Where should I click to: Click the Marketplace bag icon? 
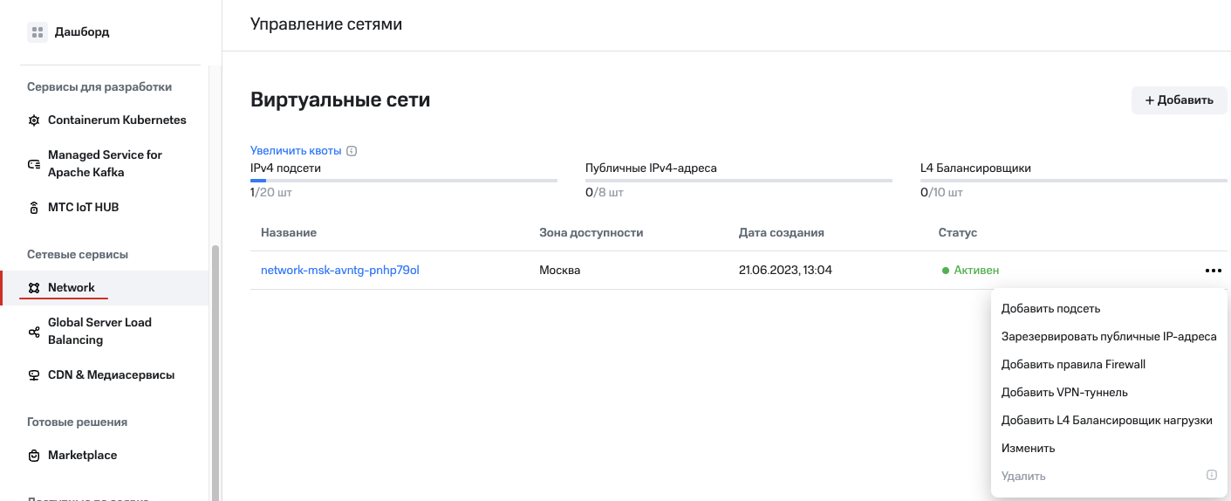(x=34, y=456)
